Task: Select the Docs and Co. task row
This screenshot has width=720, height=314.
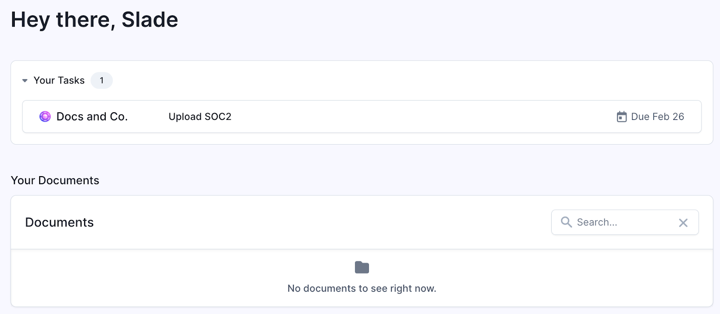Action: (362, 116)
